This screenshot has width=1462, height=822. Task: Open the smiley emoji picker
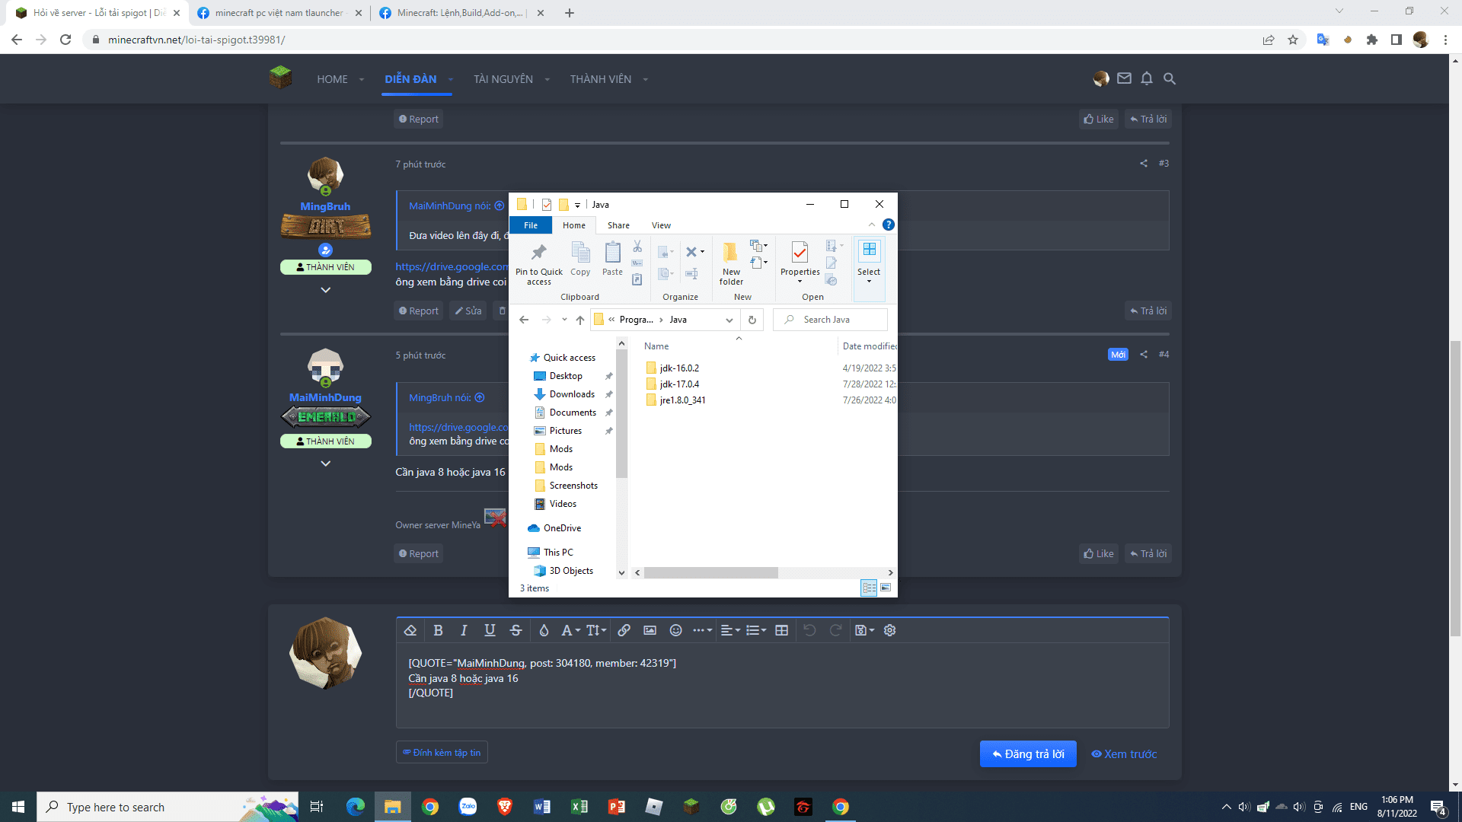[675, 630]
